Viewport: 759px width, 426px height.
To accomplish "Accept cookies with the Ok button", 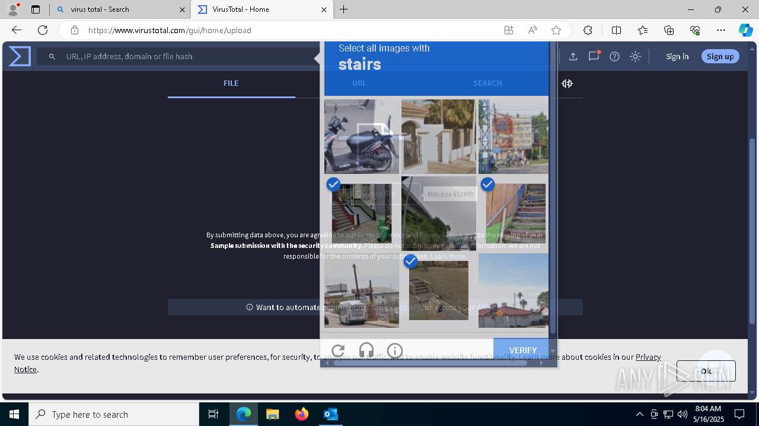I will pyautogui.click(x=706, y=371).
